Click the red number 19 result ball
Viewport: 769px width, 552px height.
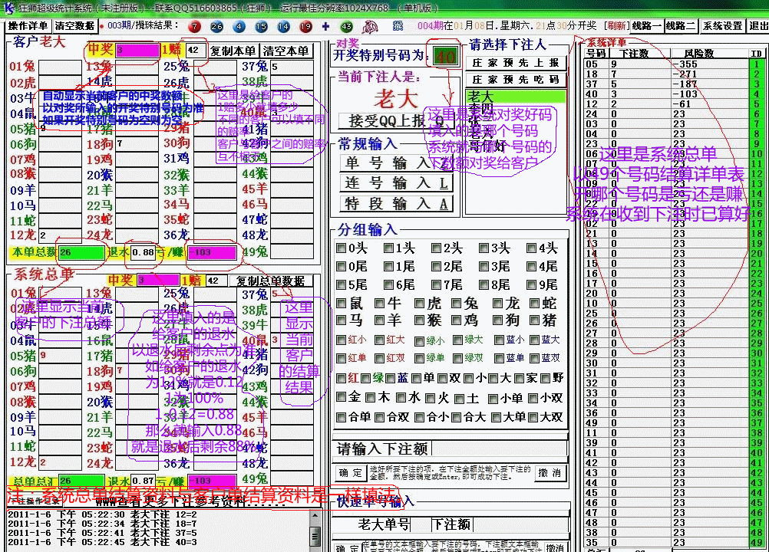click(306, 26)
